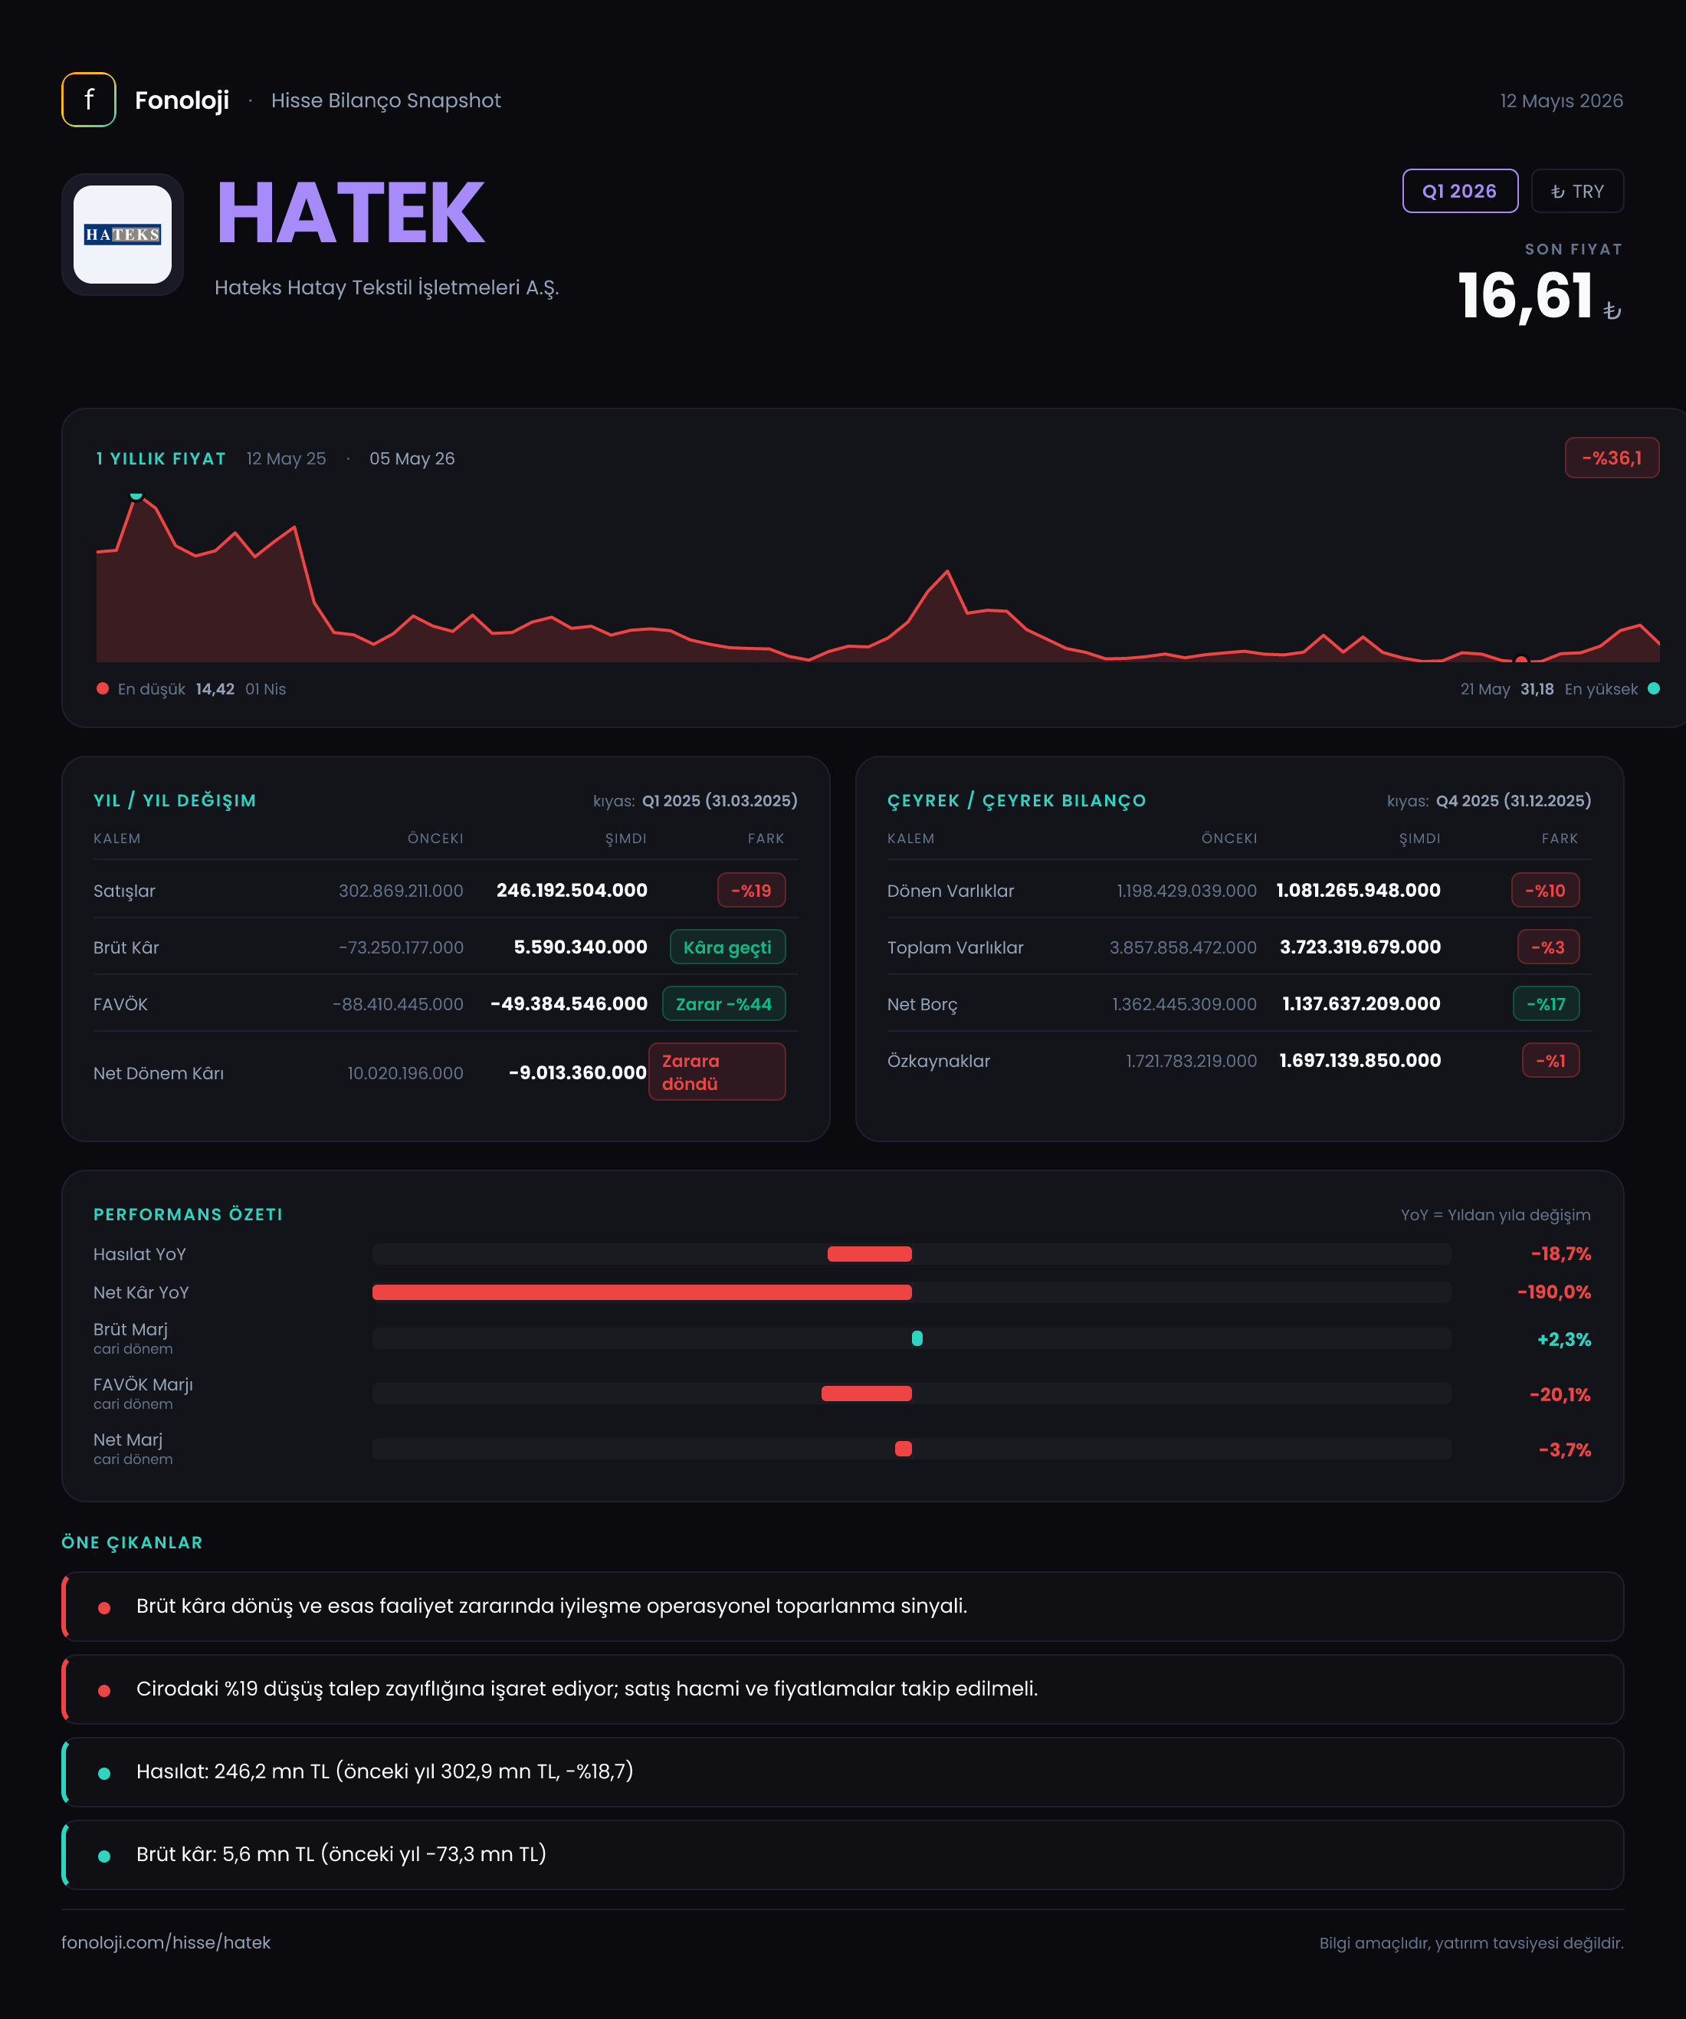1686x2019 pixels.
Task: Click Net Borç value 1.137.637.209.000
Action: tap(1361, 1003)
